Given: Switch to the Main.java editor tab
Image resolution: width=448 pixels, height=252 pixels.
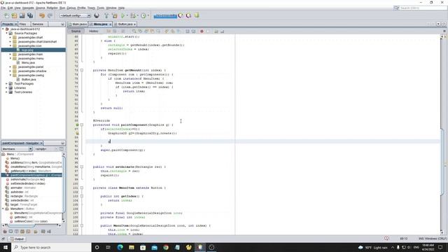Looking at the screenshot, I should coord(78,24).
